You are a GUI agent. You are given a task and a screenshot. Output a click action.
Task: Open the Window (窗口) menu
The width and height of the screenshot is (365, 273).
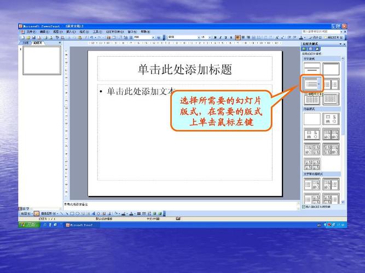132,32
